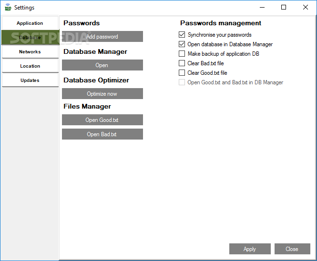Screen dimensions: 317x261
Task: Go to the Location tab
Action: click(x=30, y=66)
